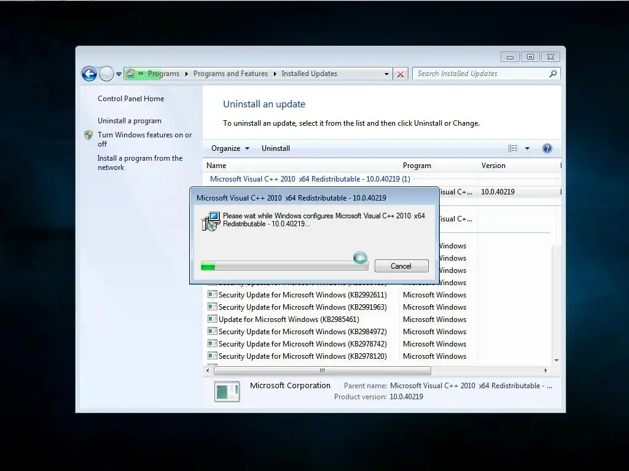
Task: Collapse the Visual C++ 2010 x64 group header
Action: (310, 179)
